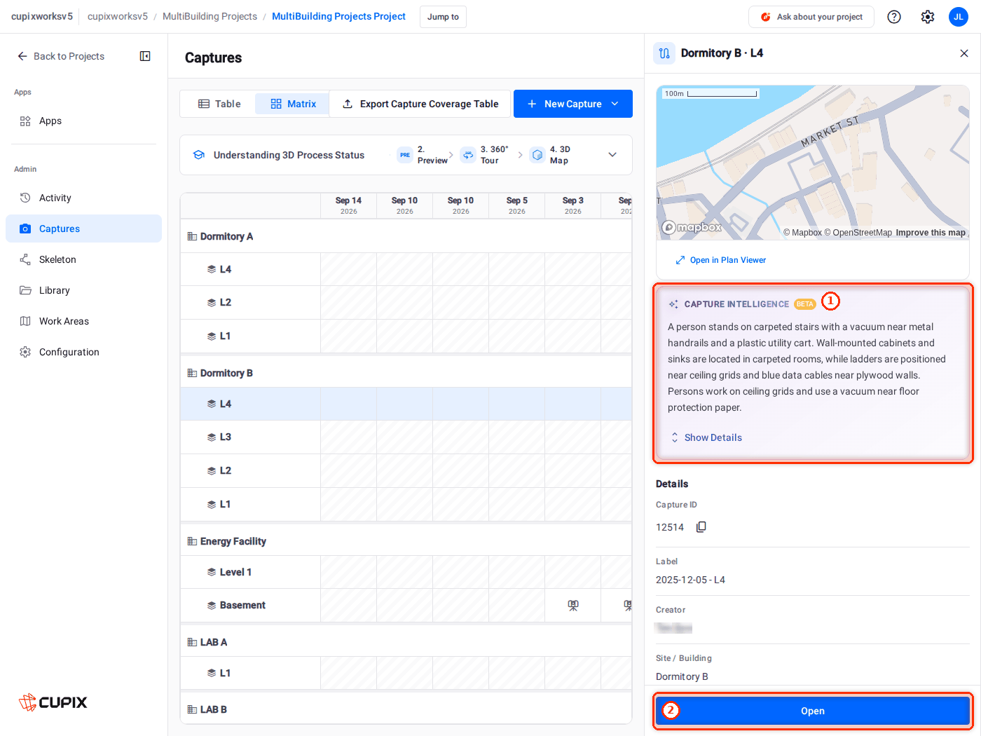Click Open in Plan Viewer link
Image resolution: width=981 pixels, height=736 pixels.
point(720,260)
